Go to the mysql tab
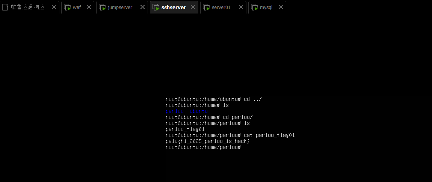 tap(266, 7)
